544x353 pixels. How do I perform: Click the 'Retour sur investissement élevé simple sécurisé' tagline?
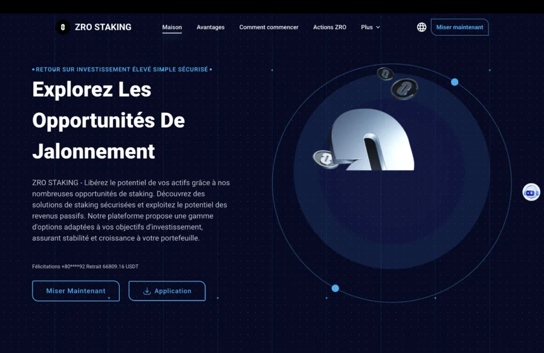click(121, 69)
